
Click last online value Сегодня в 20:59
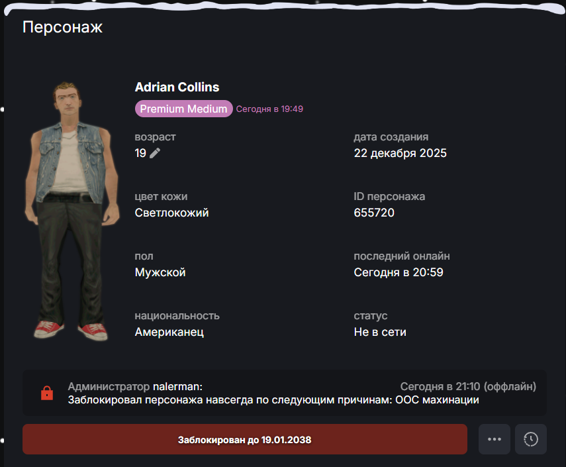click(x=399, y=272)
